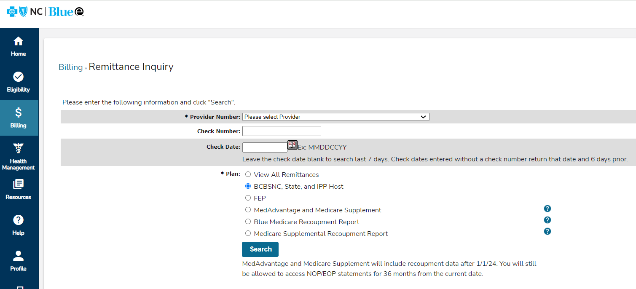Open the Eligibility sidebar icon

[19, 82]
